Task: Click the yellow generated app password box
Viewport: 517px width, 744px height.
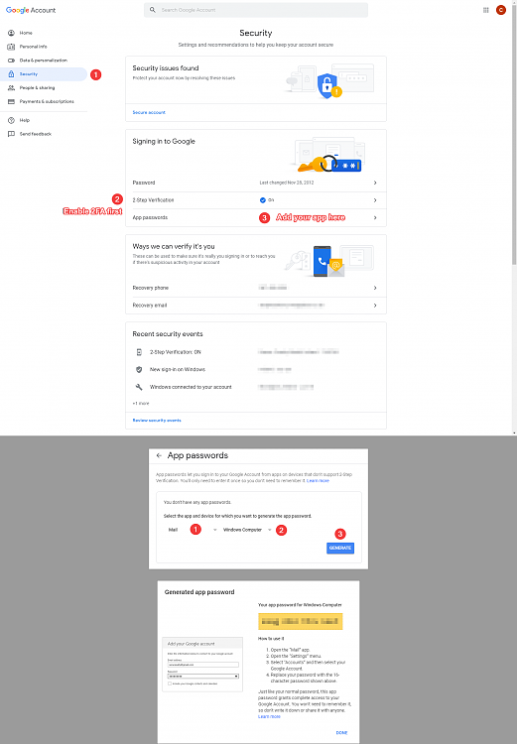Action: [x=300, y=621]
